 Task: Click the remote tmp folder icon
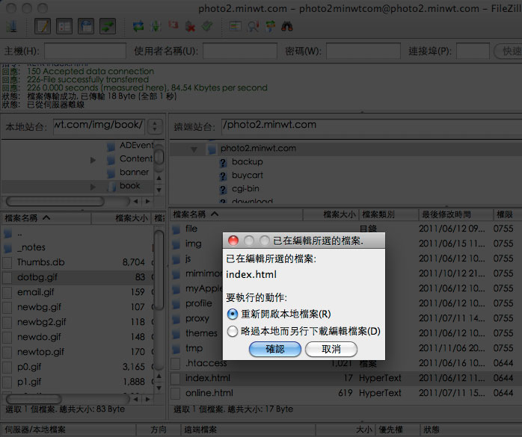tap(176, 349)
